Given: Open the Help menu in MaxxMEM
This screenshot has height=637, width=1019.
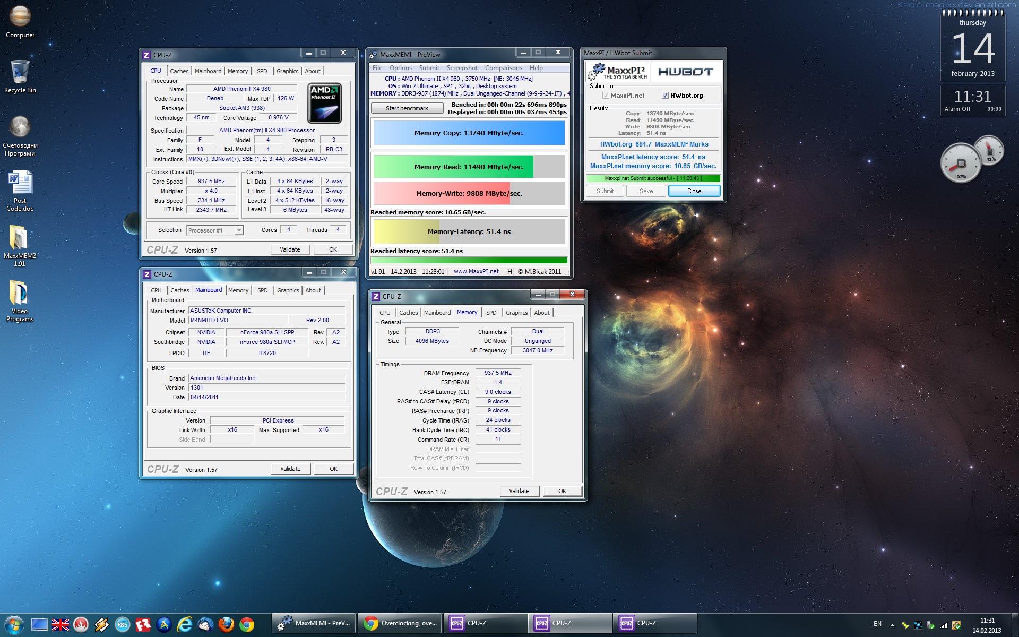Looking at the screenshot, I should pyautogui.click(x=536, y=68).
